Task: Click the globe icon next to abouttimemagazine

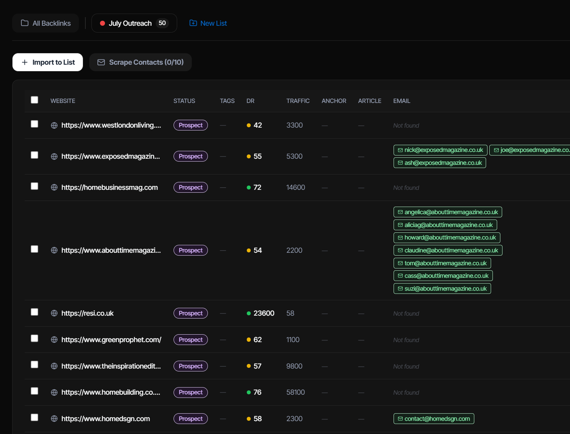Action: coord(54,250)
